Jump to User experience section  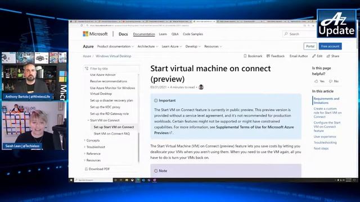click(325, 136)
